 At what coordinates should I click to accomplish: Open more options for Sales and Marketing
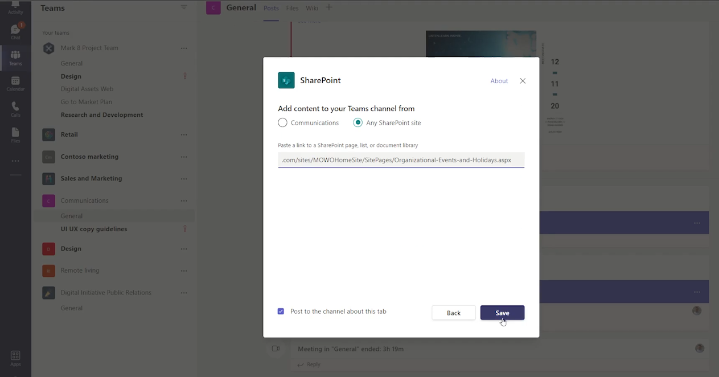pyautogui.click(x=184, y=179)
